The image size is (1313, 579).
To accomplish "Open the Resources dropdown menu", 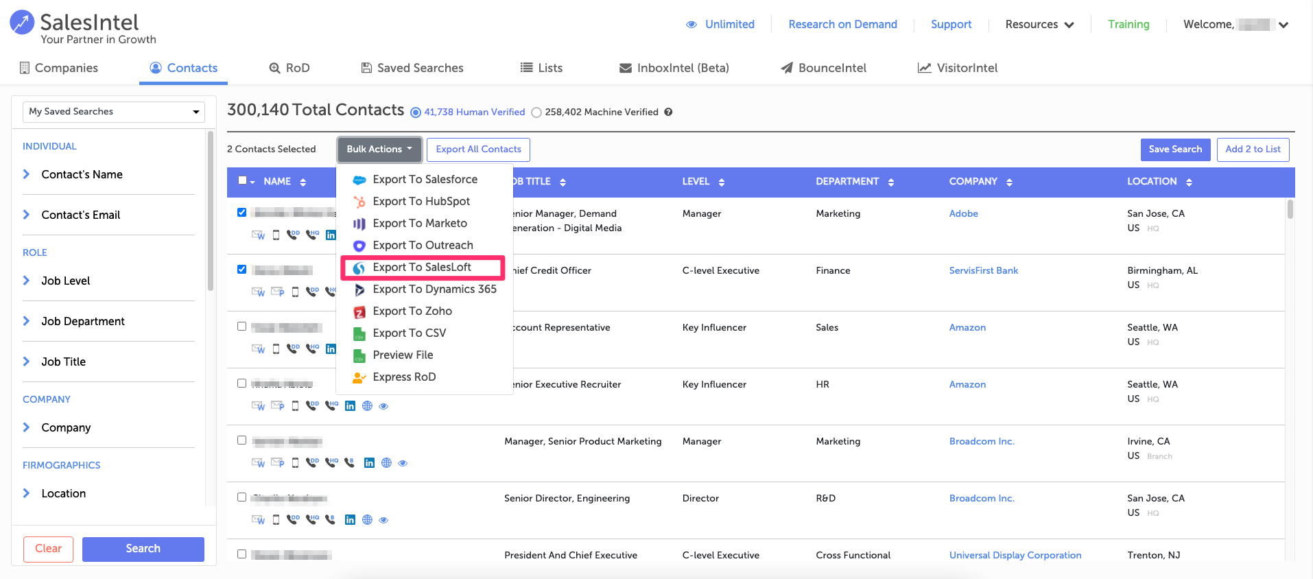I will (x=1039, y=25).
